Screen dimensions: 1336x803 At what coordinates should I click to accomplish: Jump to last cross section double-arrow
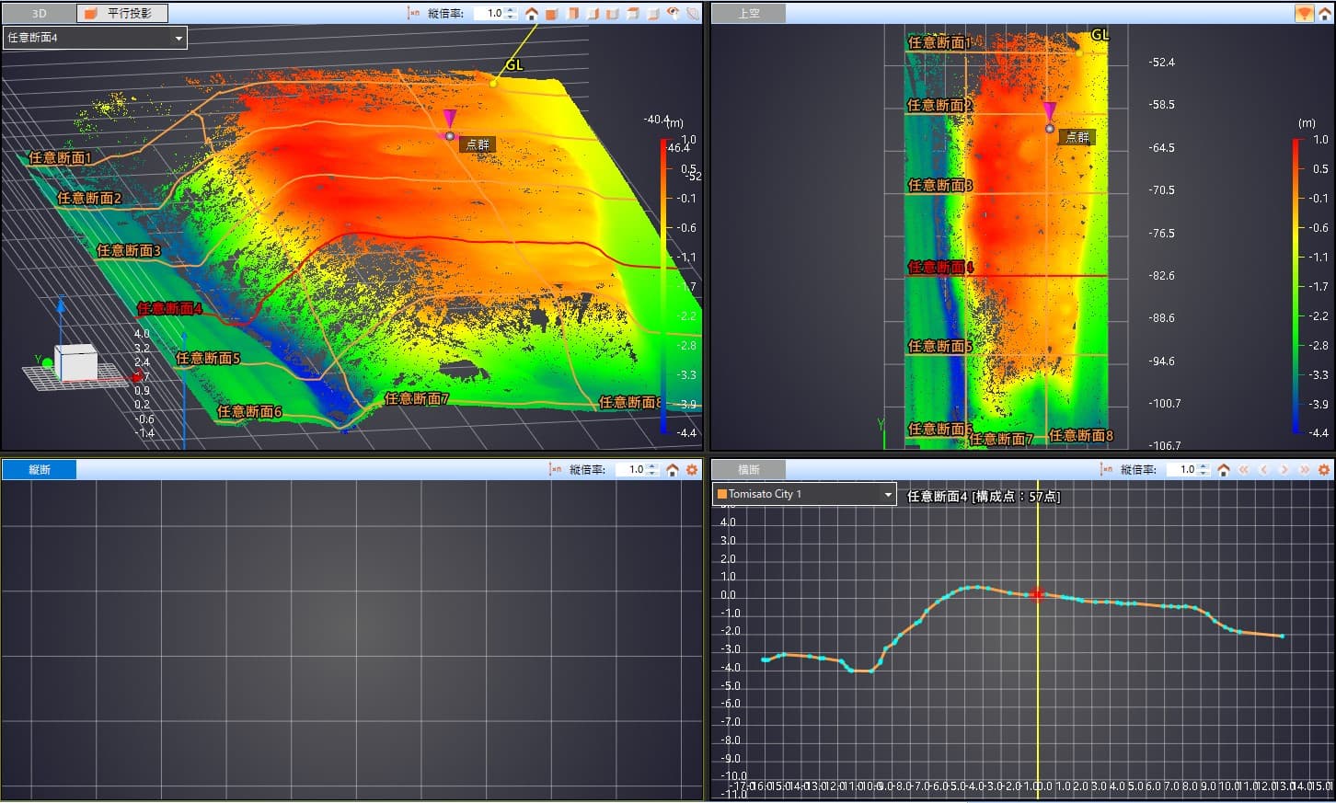[1304, 469]
